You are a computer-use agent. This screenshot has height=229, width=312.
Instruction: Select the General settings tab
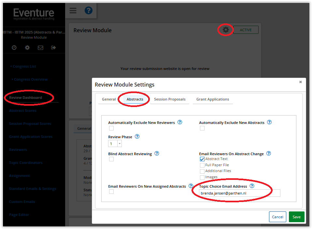pyautogui.click(x=109, y=99)
